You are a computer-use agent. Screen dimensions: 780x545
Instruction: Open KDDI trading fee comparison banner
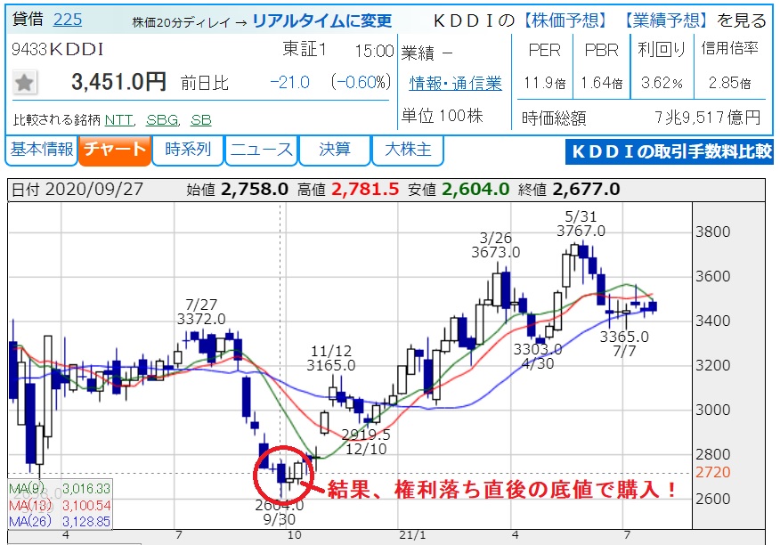tap(670, 151)
